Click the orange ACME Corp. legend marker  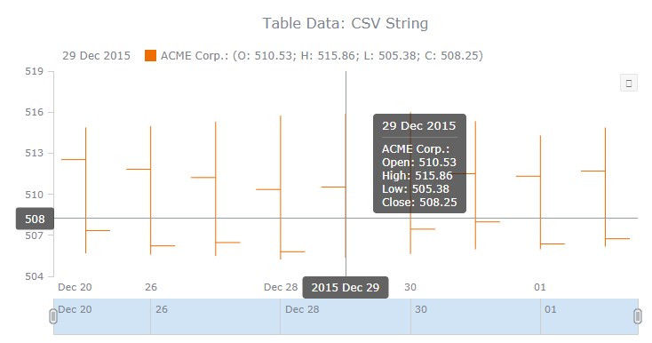coord(150,56)
